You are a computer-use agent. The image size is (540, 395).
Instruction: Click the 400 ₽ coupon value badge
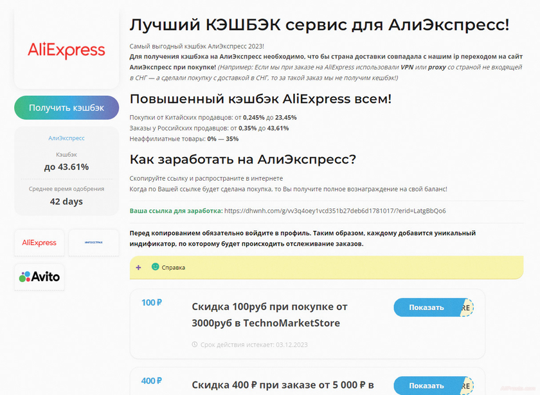(x=152, y=381)
